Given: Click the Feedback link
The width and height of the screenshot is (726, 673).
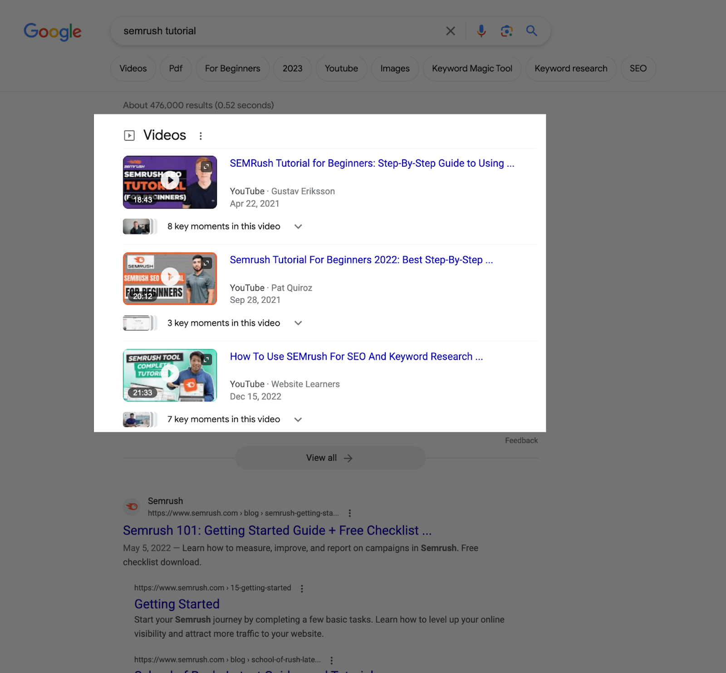Looking at the screenshot, I should pos(521,440).
